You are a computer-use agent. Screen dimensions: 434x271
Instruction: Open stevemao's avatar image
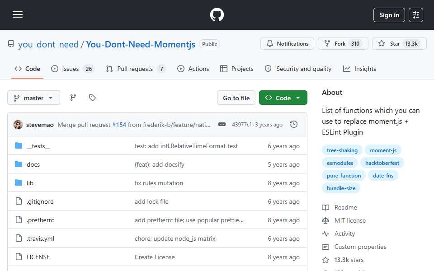point(18,125)
